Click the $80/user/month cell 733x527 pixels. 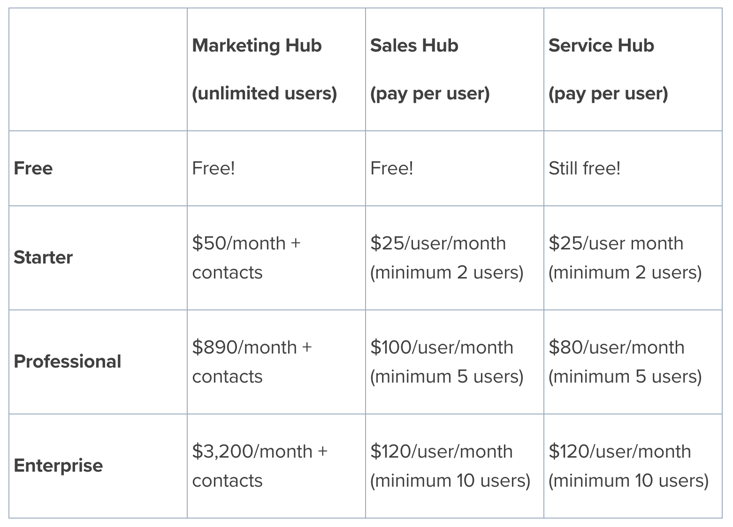[633, 362]
